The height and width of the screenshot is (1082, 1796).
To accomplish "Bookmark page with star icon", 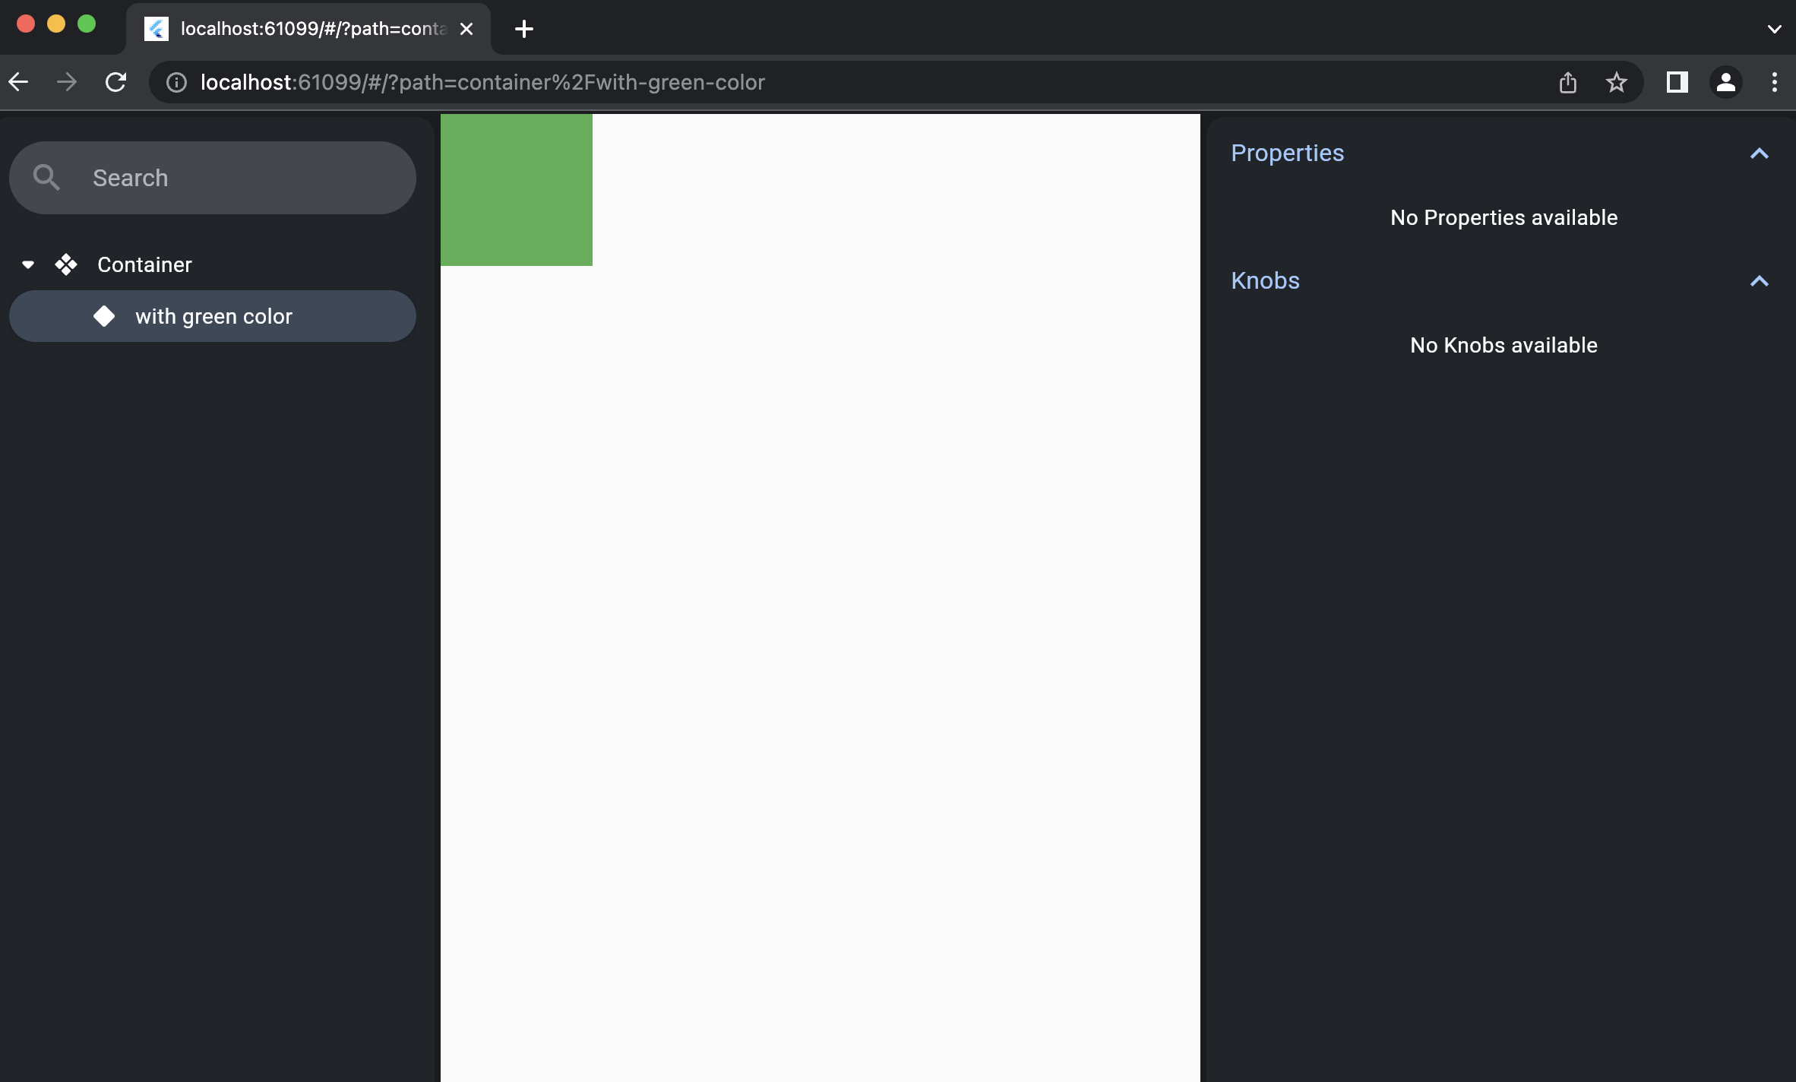I will 1616,82.
